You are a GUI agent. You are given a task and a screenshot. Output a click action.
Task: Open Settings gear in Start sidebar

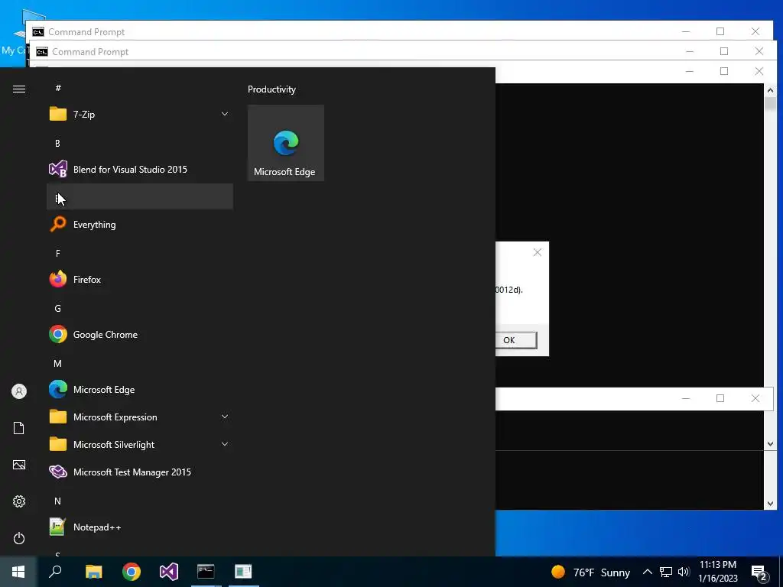coord(19,501)
